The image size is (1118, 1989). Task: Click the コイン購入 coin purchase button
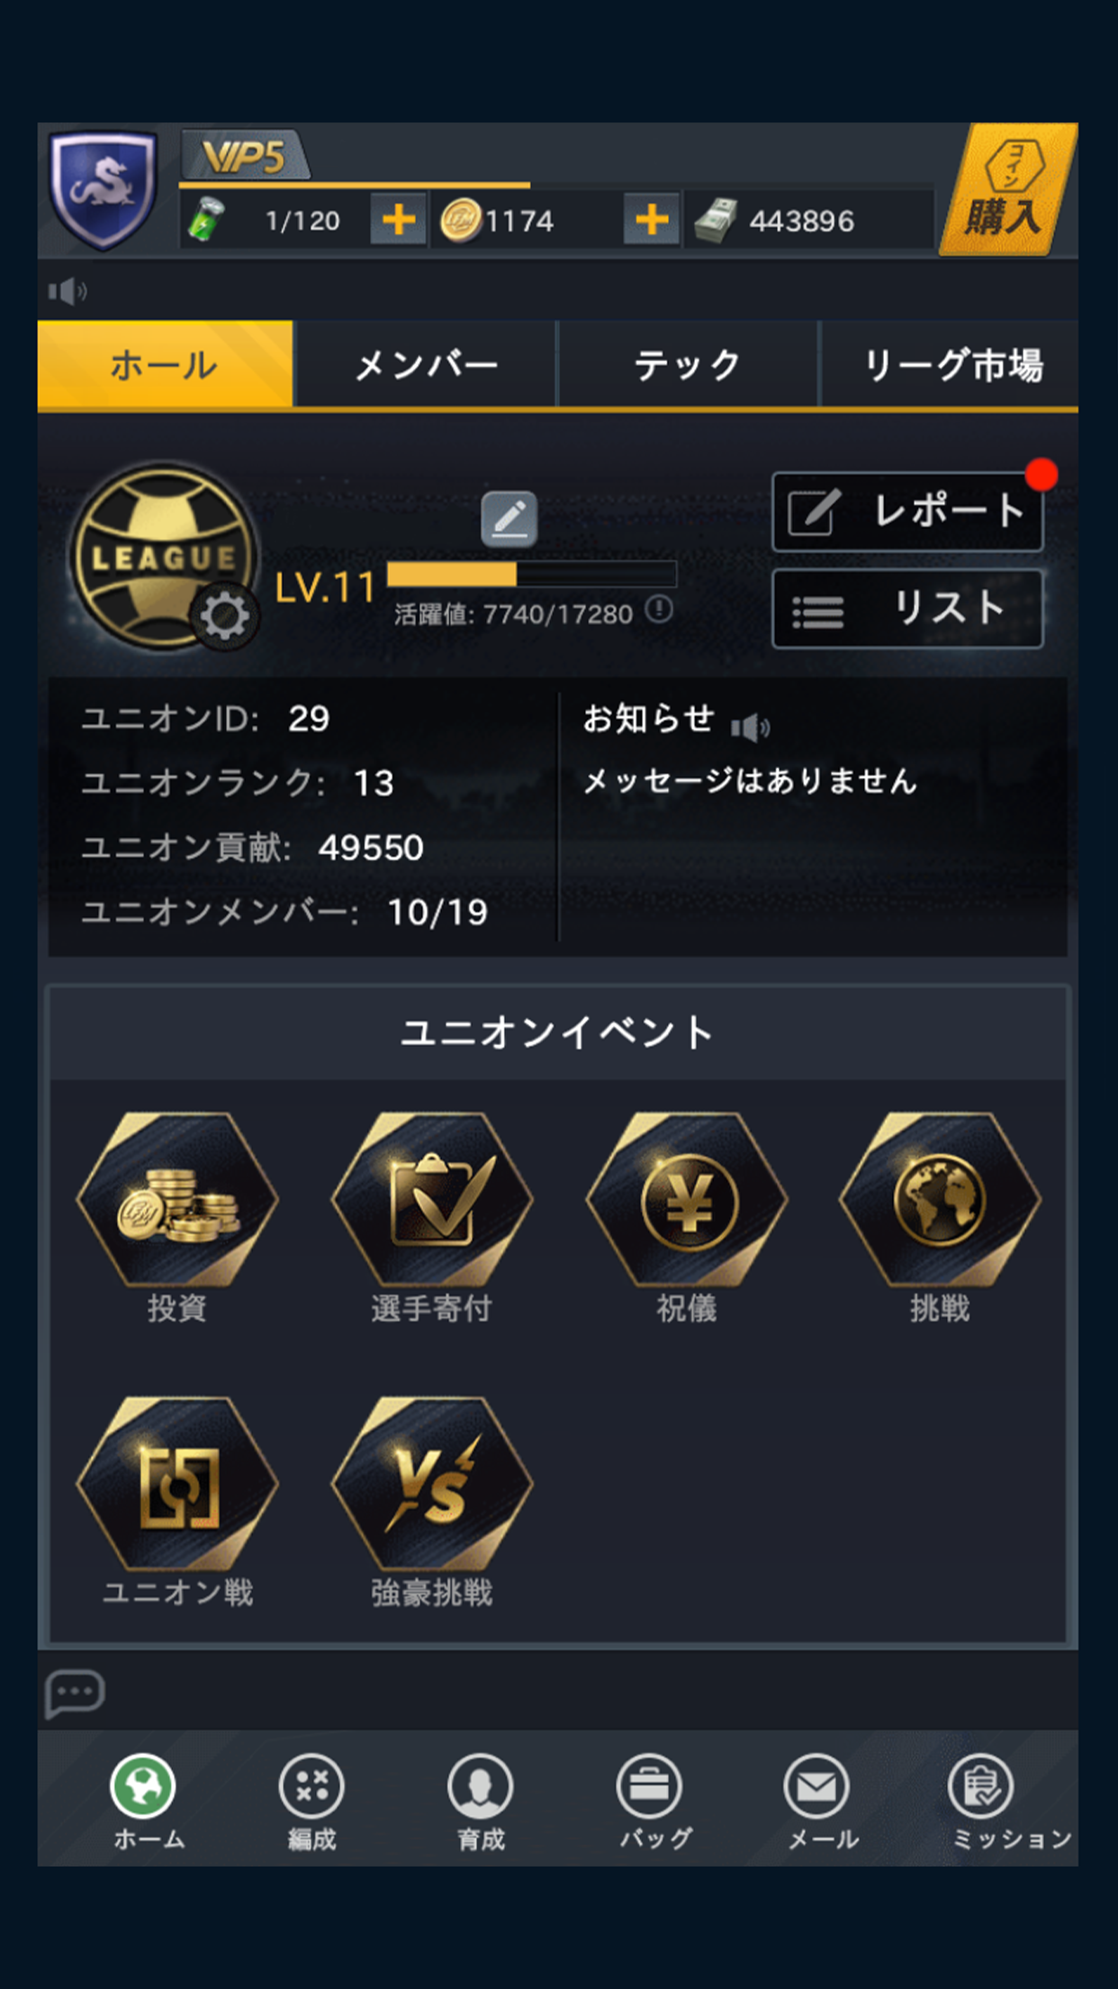1007,190
